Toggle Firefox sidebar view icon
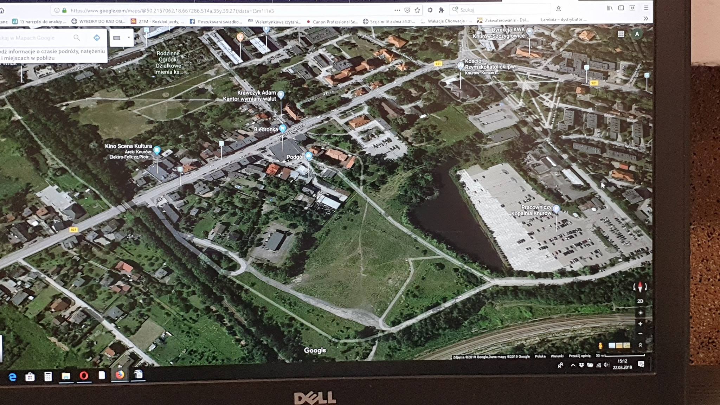Screen dimensions: 720x405 coord(621,8)
